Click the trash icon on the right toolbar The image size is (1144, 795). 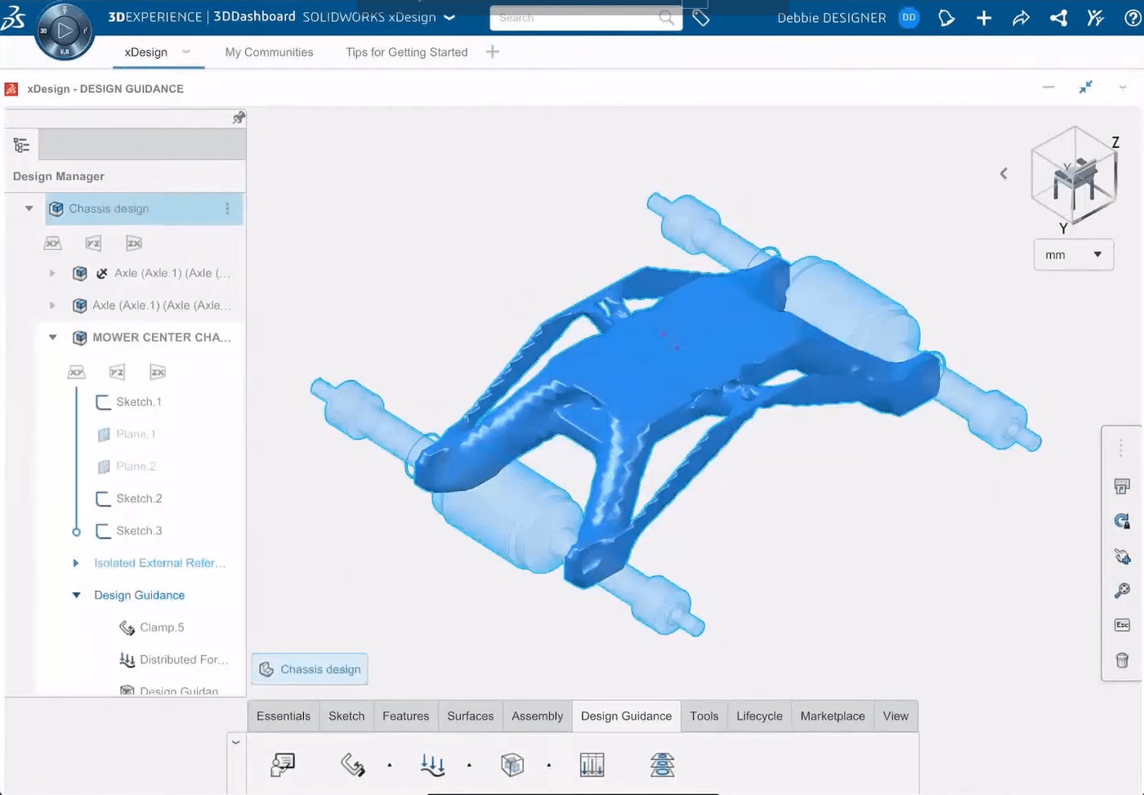(1121, 660)
